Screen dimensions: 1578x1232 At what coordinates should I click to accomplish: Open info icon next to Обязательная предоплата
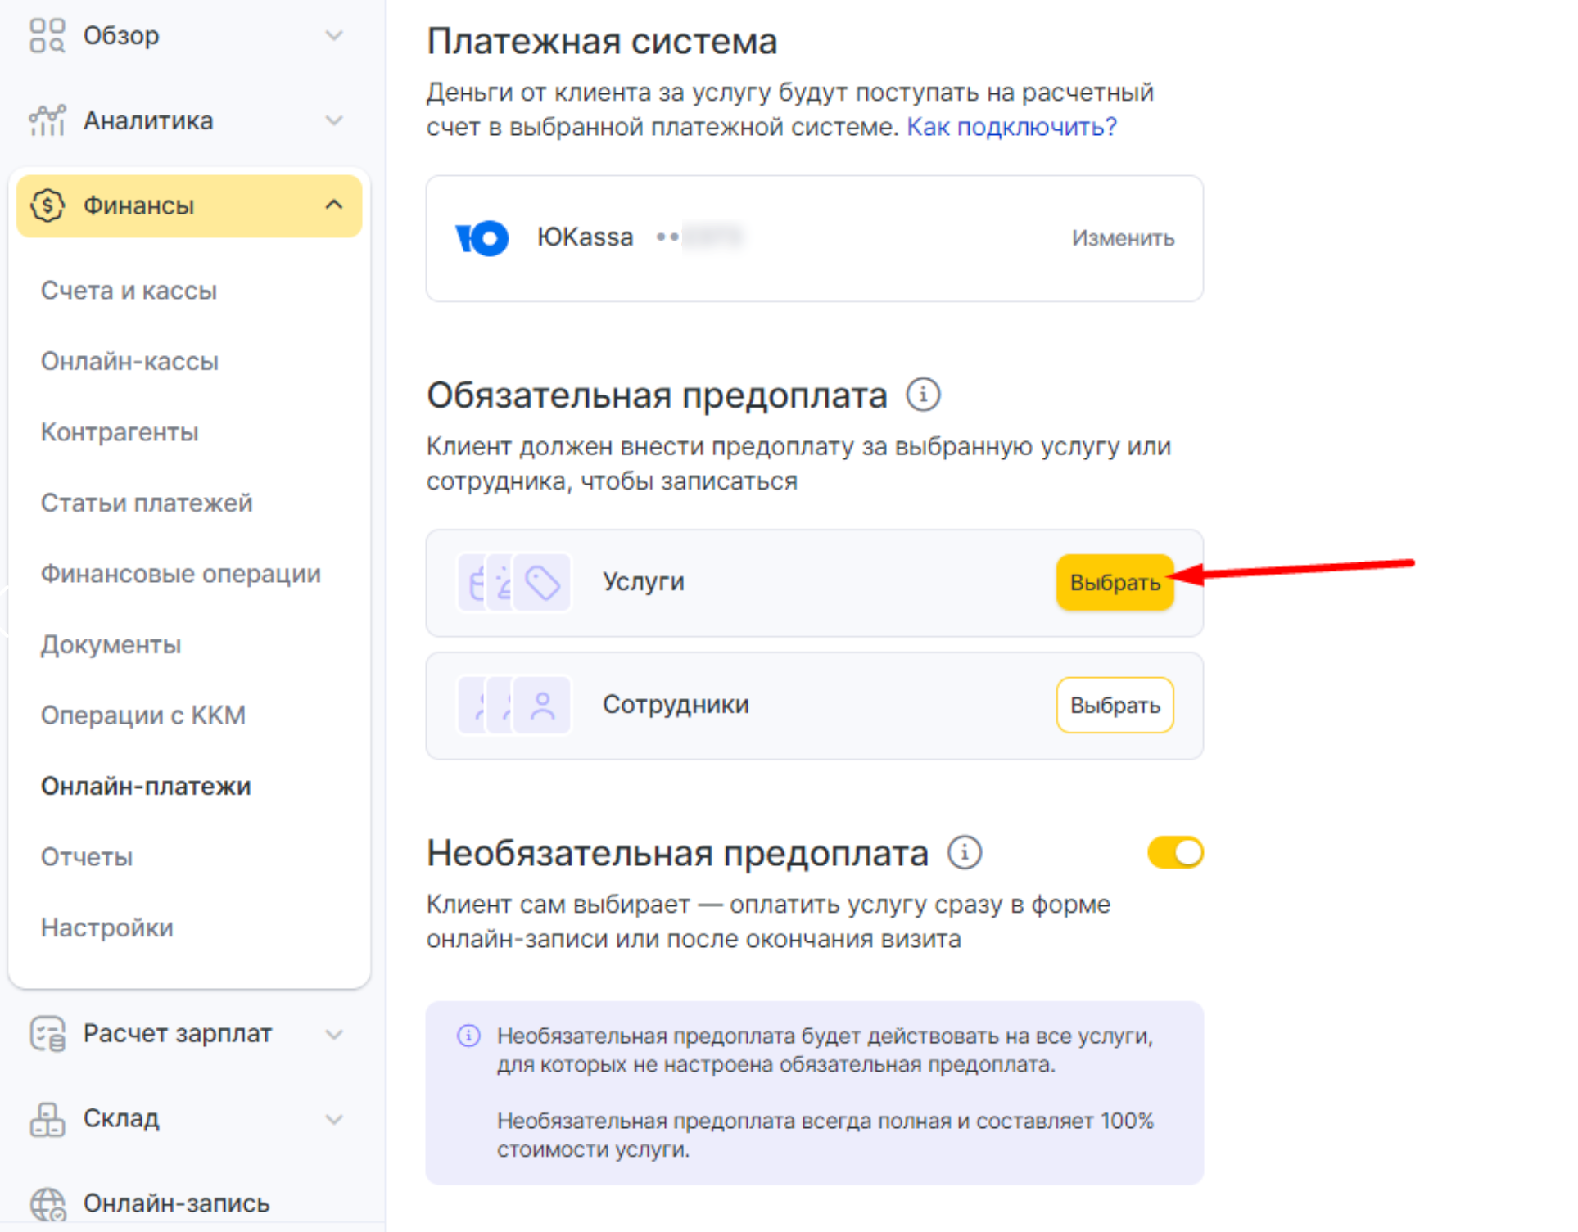pyautogui.click(x=923, y=395)
